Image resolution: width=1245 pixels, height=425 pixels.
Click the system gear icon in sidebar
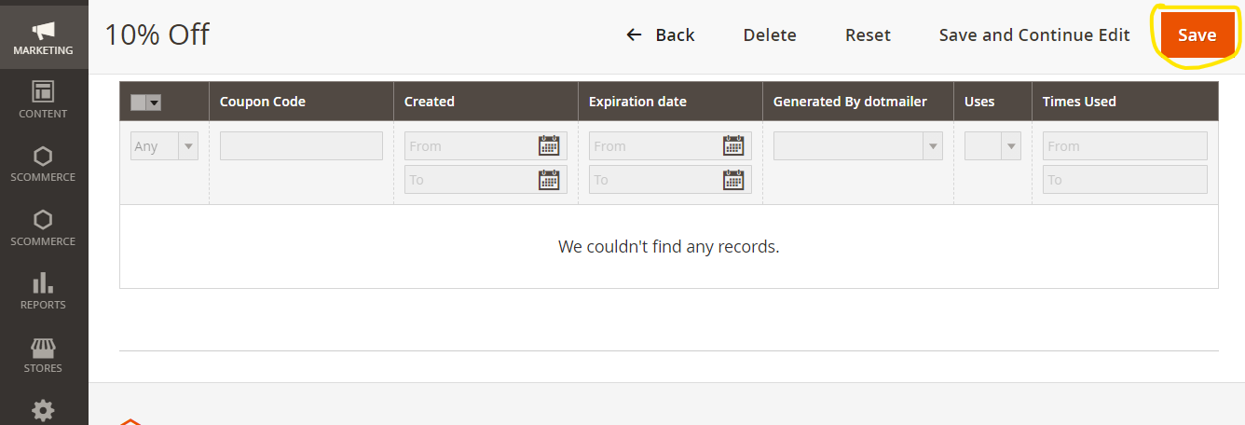tap(44, 410)
